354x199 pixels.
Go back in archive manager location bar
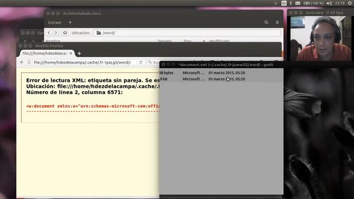(49, 33)
